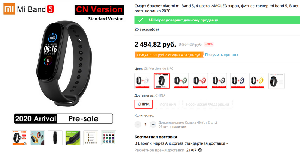Select Российская Федерация shipping origin

(x=207, y=104)
